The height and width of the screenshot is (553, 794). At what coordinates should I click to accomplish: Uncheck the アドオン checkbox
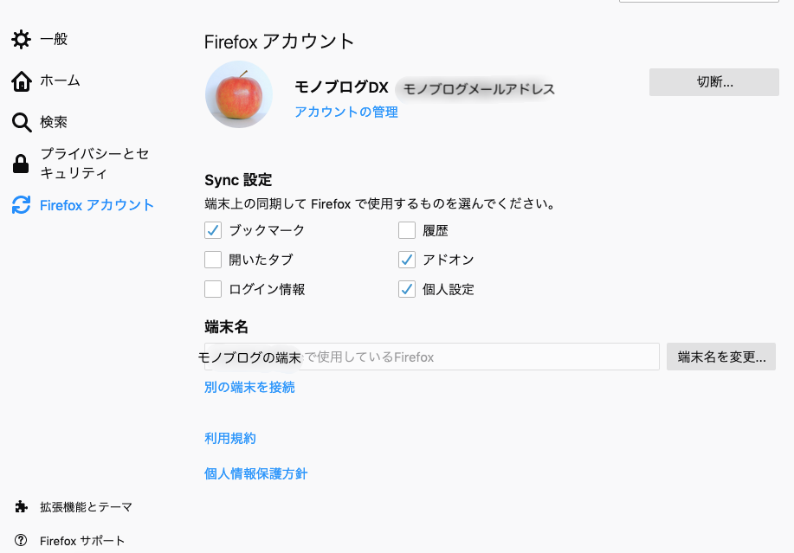point(407,260)
